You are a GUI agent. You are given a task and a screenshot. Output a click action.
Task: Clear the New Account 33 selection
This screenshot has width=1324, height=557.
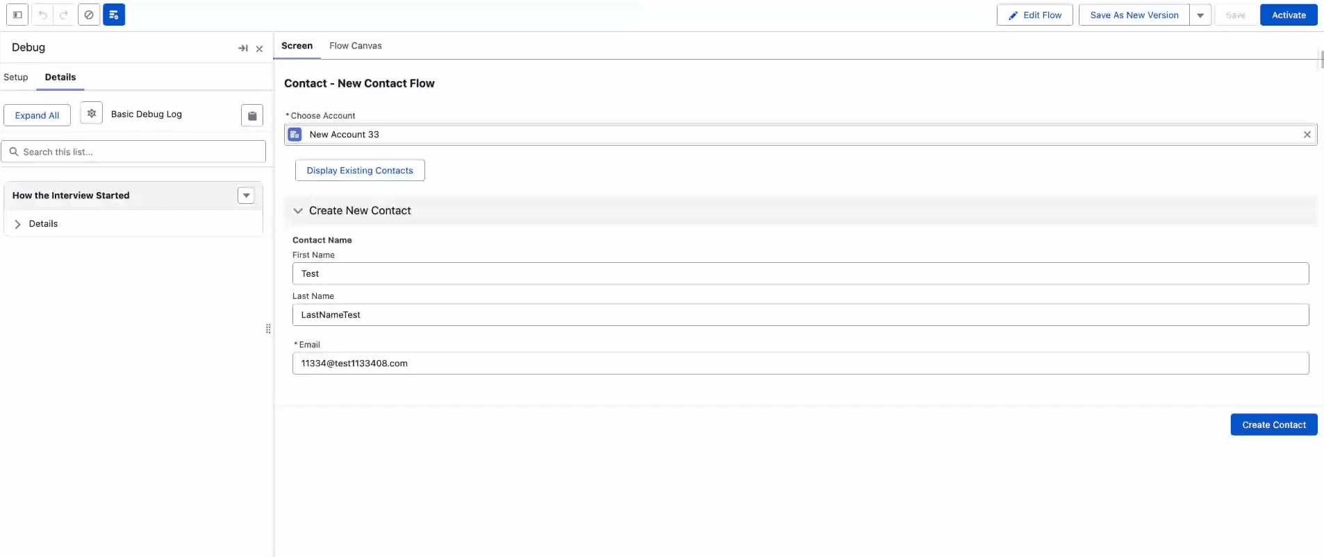point(1307,135)
